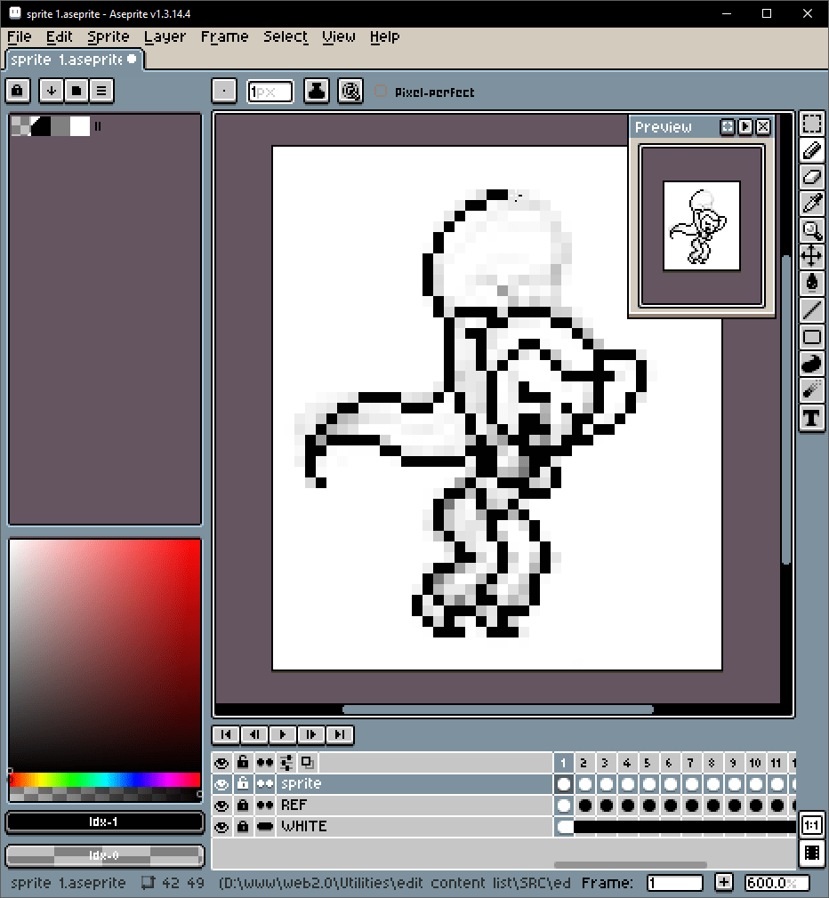Click the foreground color Idx-1 button
829x898 pixels.
[104, 822]
